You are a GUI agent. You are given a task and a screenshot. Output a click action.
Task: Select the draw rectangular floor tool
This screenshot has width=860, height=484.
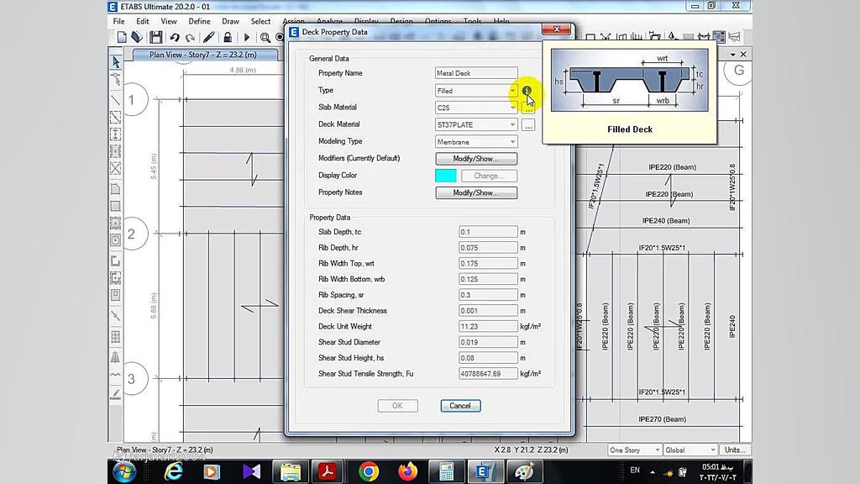click(x=116, y=207)
